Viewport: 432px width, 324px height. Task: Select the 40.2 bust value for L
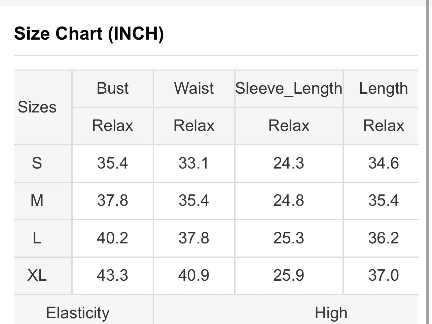pos(112,238)
